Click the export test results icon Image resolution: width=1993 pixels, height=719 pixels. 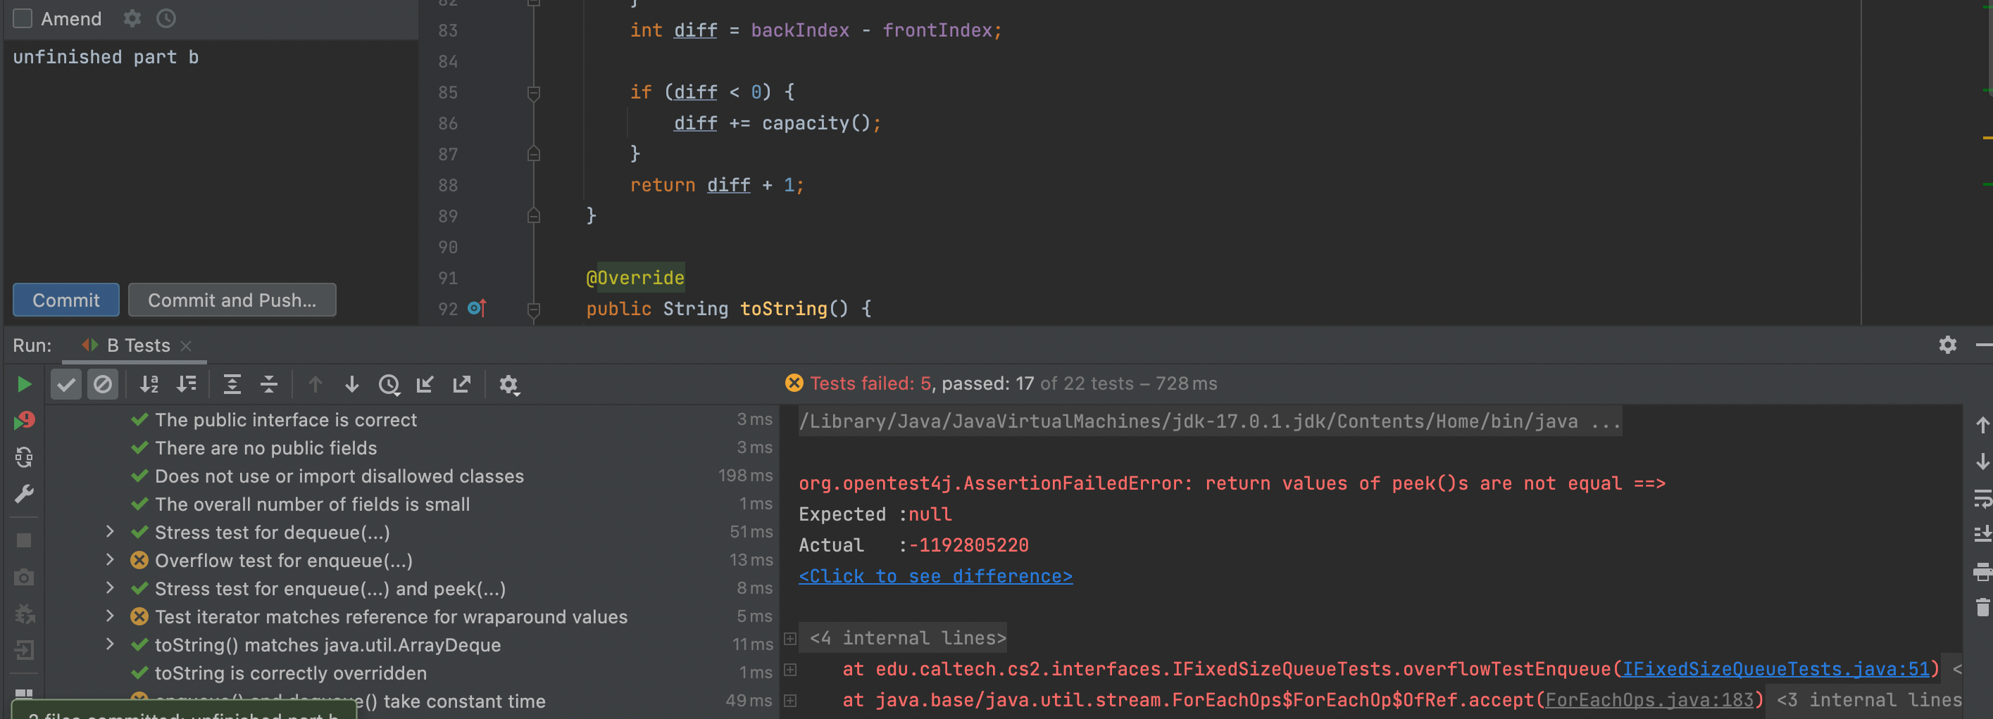tap(462, 384)
